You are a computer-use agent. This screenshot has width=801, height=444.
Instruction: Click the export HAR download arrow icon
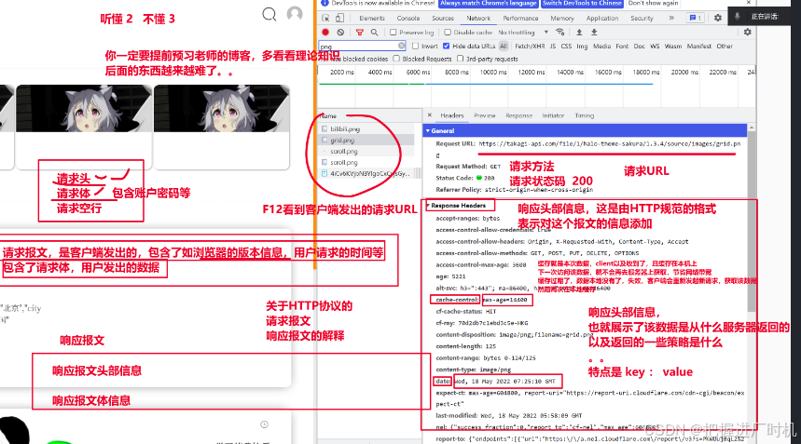coord(594,33)
